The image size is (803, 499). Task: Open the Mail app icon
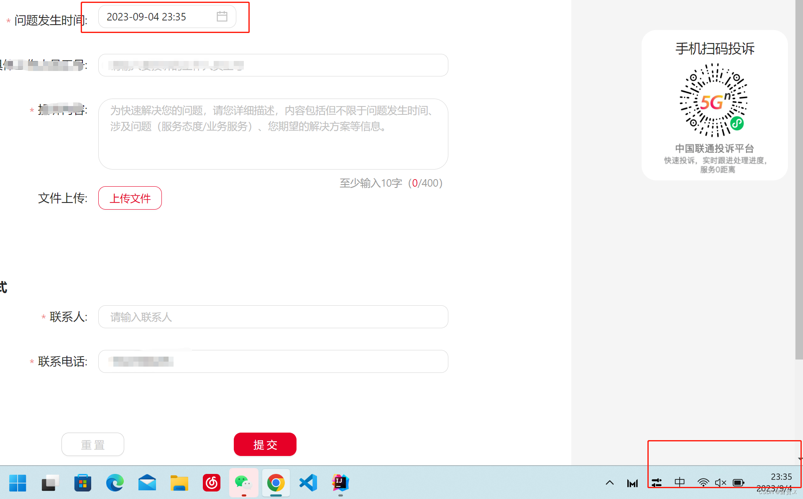(x=147, y=483)
